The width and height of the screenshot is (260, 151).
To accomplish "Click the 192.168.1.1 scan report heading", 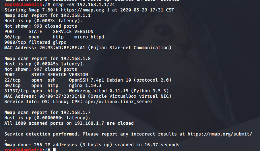I will (47, 16).
